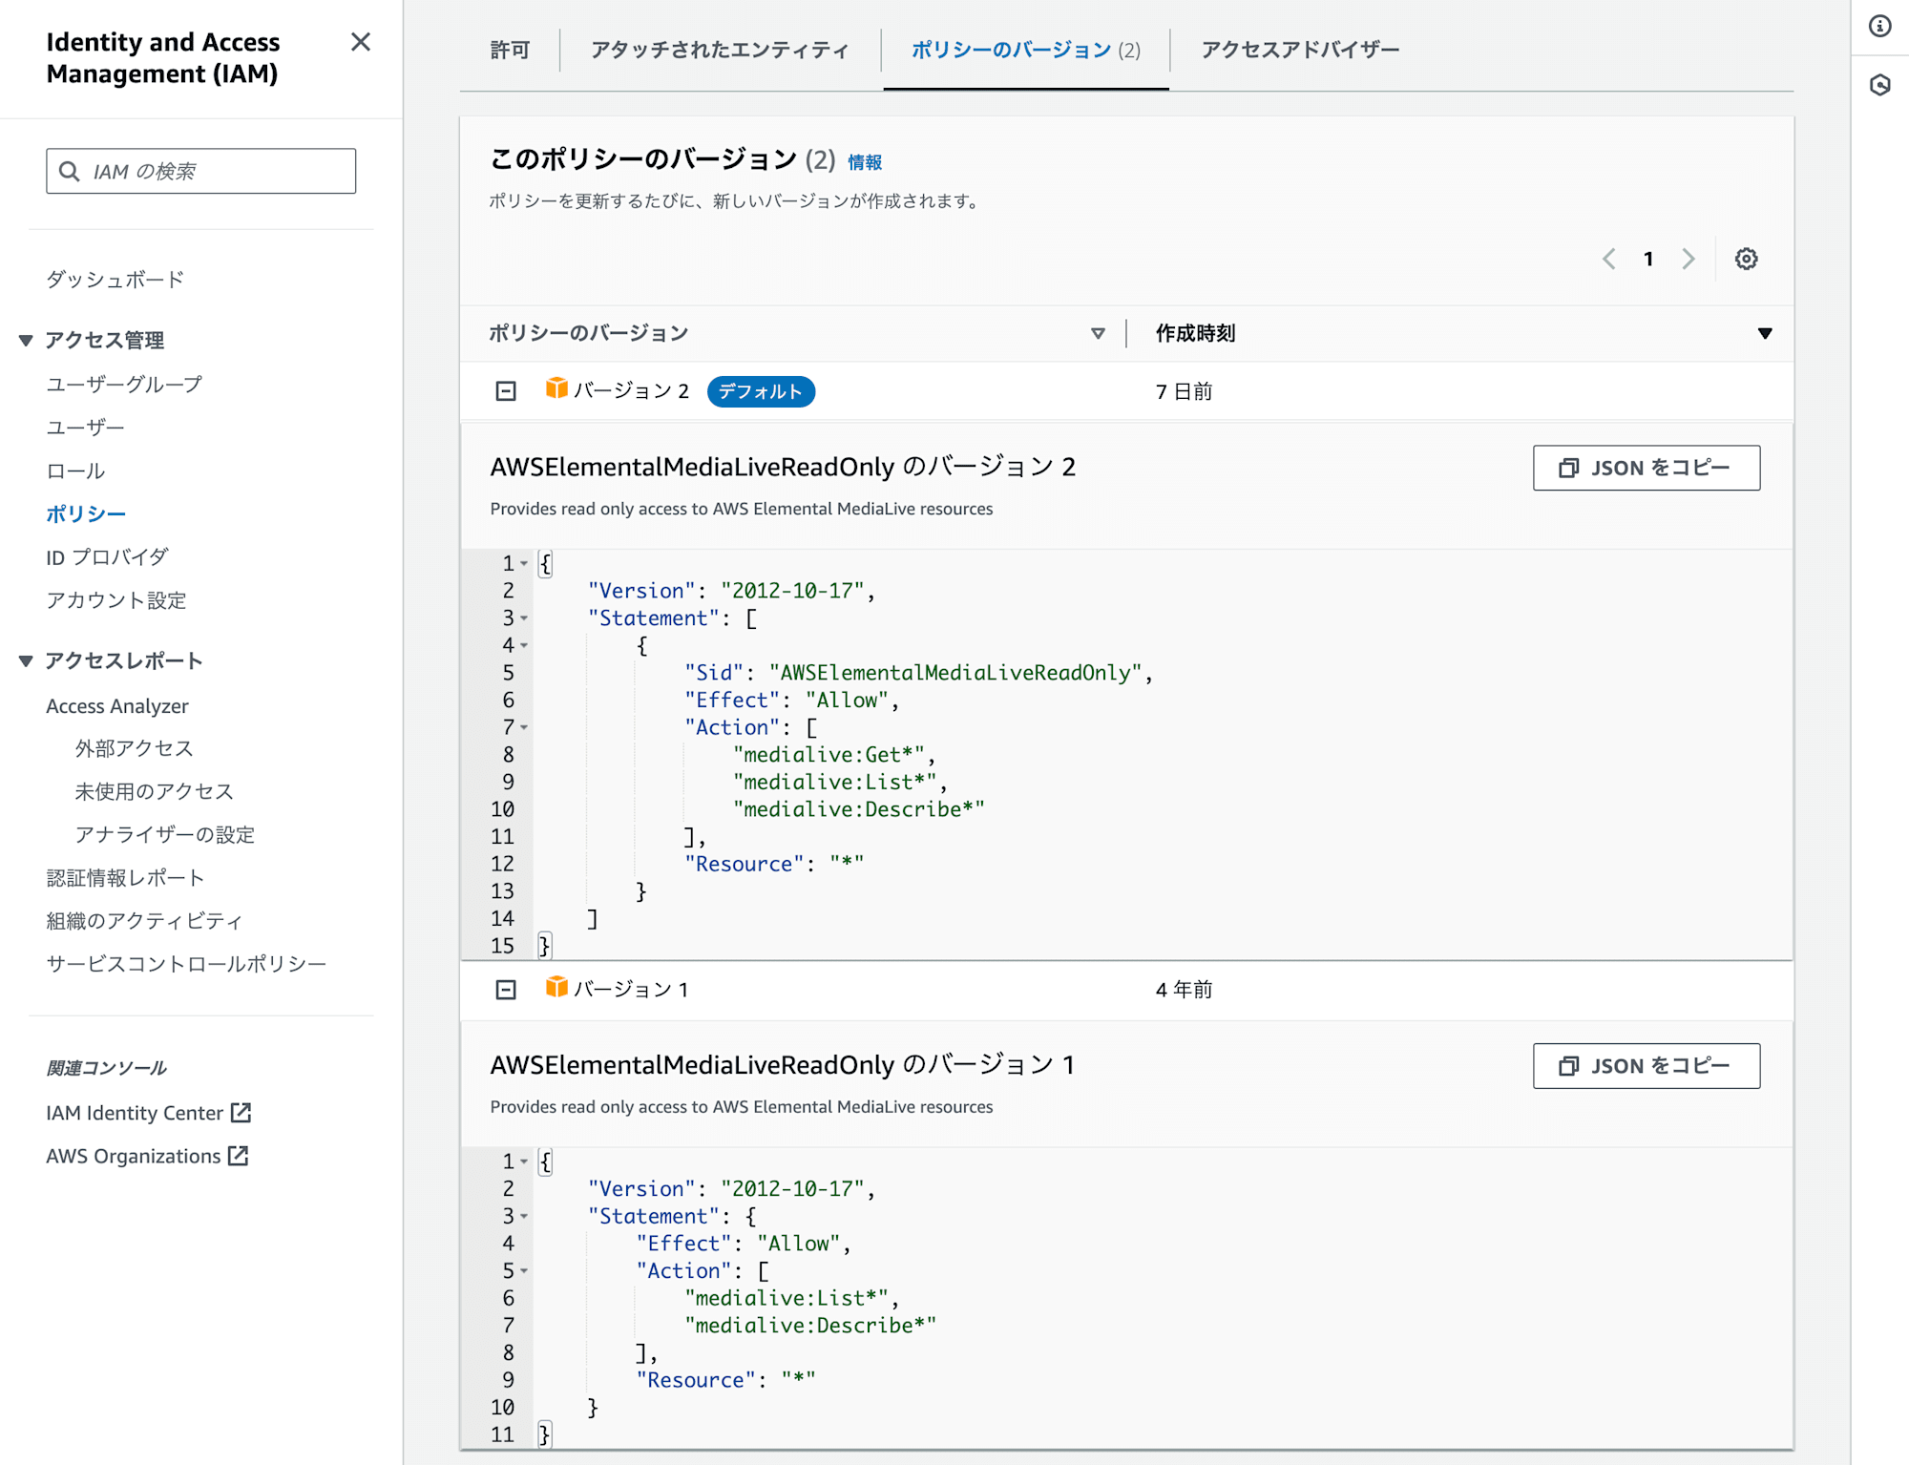Collapse the Version 1 row

[x=506, y=990]
